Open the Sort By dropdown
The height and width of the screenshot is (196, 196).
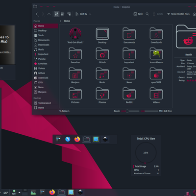pyautogui.click(x=83, y=14)
